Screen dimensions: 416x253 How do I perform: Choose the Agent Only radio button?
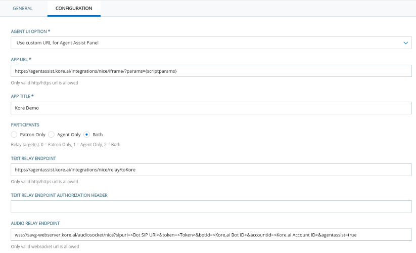point(52,135)
